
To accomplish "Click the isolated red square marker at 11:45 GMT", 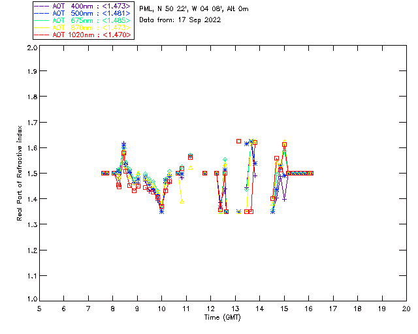I will click(205, 173).
